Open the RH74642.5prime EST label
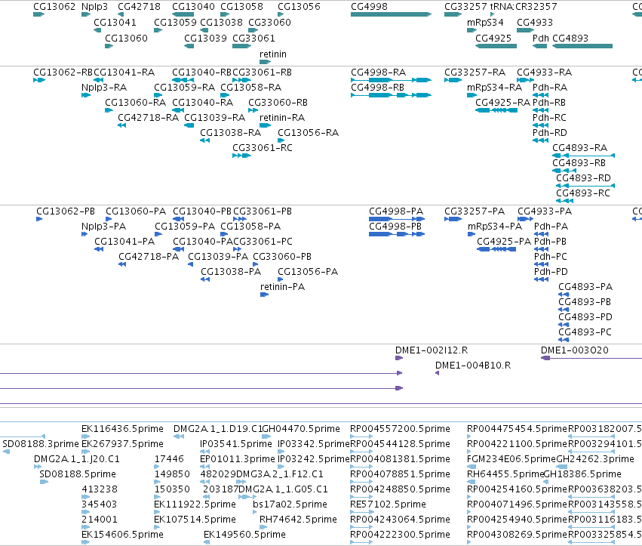642x546 pixels. pyautogui.click(x=298, y=520)
